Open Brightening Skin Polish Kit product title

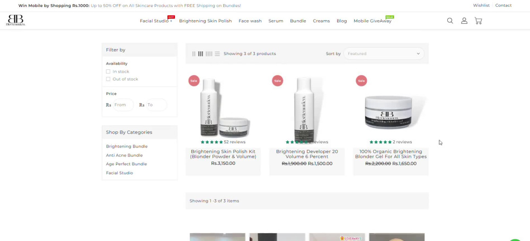[223, 154]
